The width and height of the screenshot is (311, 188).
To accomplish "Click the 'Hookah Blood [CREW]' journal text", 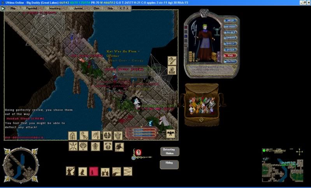I will pos(25,119).
